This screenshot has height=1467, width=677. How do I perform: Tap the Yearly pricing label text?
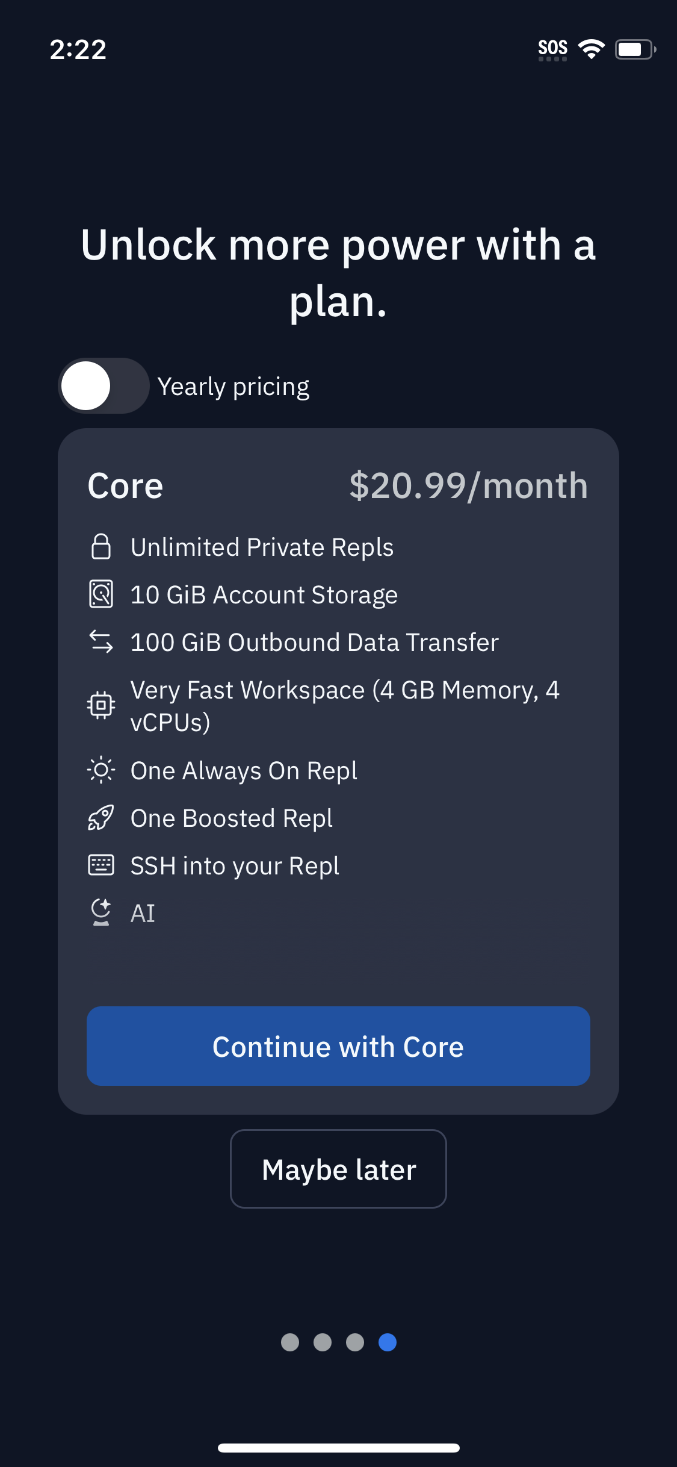pos(233,387)
